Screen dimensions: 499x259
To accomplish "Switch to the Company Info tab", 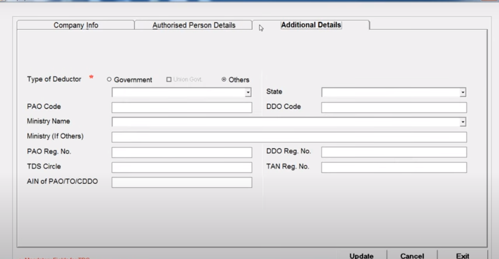I will tap(76, 25).
